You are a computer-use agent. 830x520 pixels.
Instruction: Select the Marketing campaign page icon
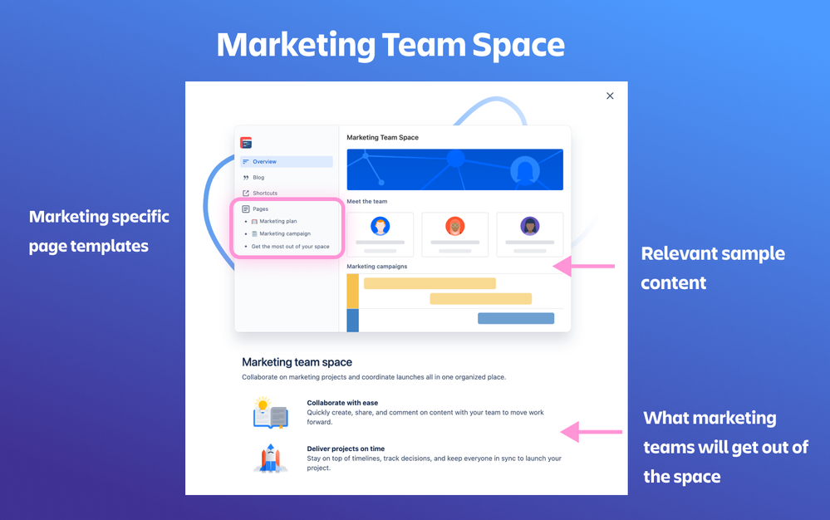(254, 233)
